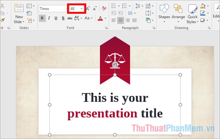The width and height of the screenshot is (220, 139).
Task: Convert text to SmartArt graphic
Action: pyautogui.click(x=149, y=20)
